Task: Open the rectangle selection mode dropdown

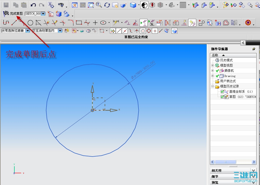Action: point(107,31)
